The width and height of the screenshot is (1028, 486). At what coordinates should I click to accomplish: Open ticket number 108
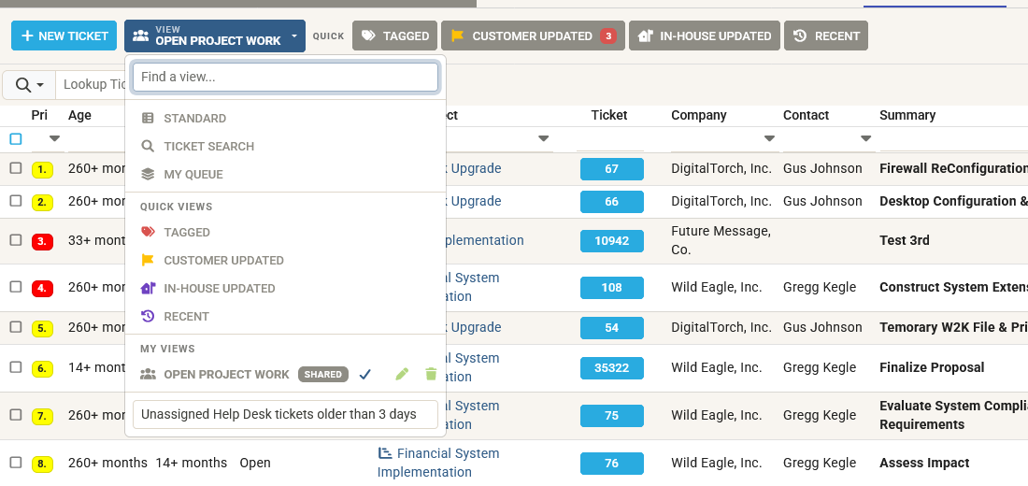coord(612,287)
